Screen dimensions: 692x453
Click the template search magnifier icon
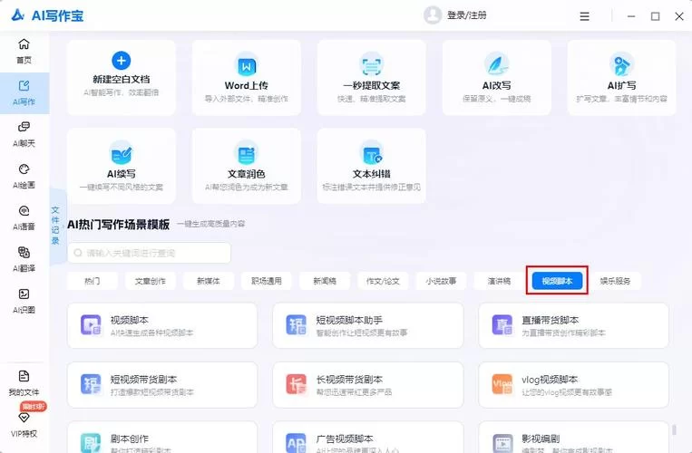[x=78, y=253]
